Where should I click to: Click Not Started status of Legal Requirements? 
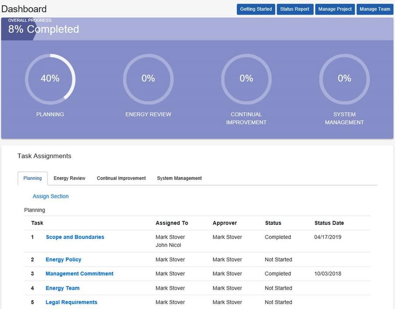point(278,302)
